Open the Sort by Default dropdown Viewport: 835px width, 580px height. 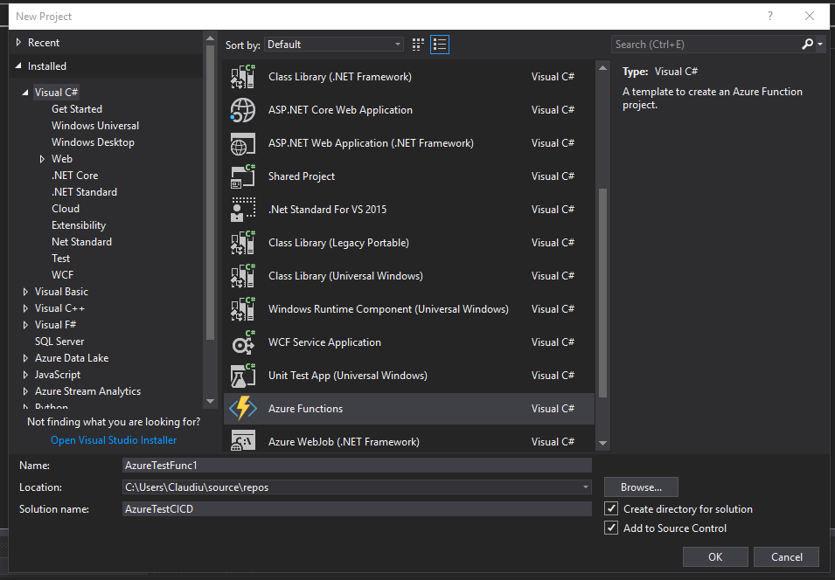click(334, 45)
